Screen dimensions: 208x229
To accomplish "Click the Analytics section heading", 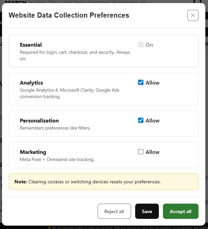I will pyautogui.click(x=32, y=83).
